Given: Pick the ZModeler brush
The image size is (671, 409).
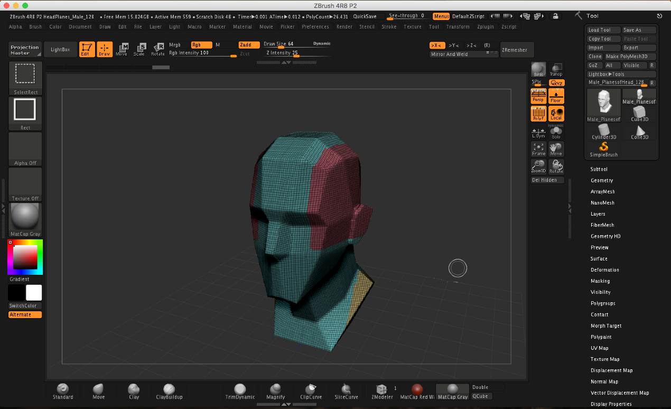Looking at the screenshot, I should pos(381,391).
